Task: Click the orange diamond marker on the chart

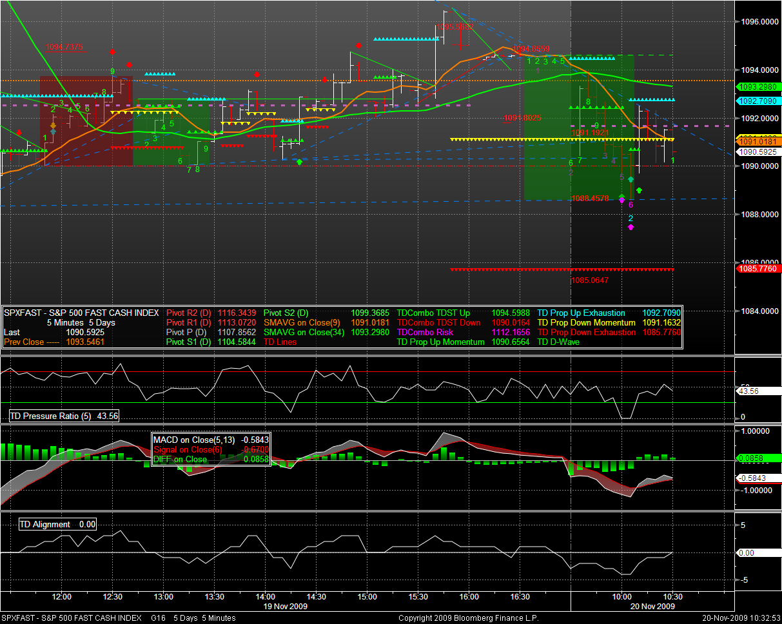Action: [53, 125]
